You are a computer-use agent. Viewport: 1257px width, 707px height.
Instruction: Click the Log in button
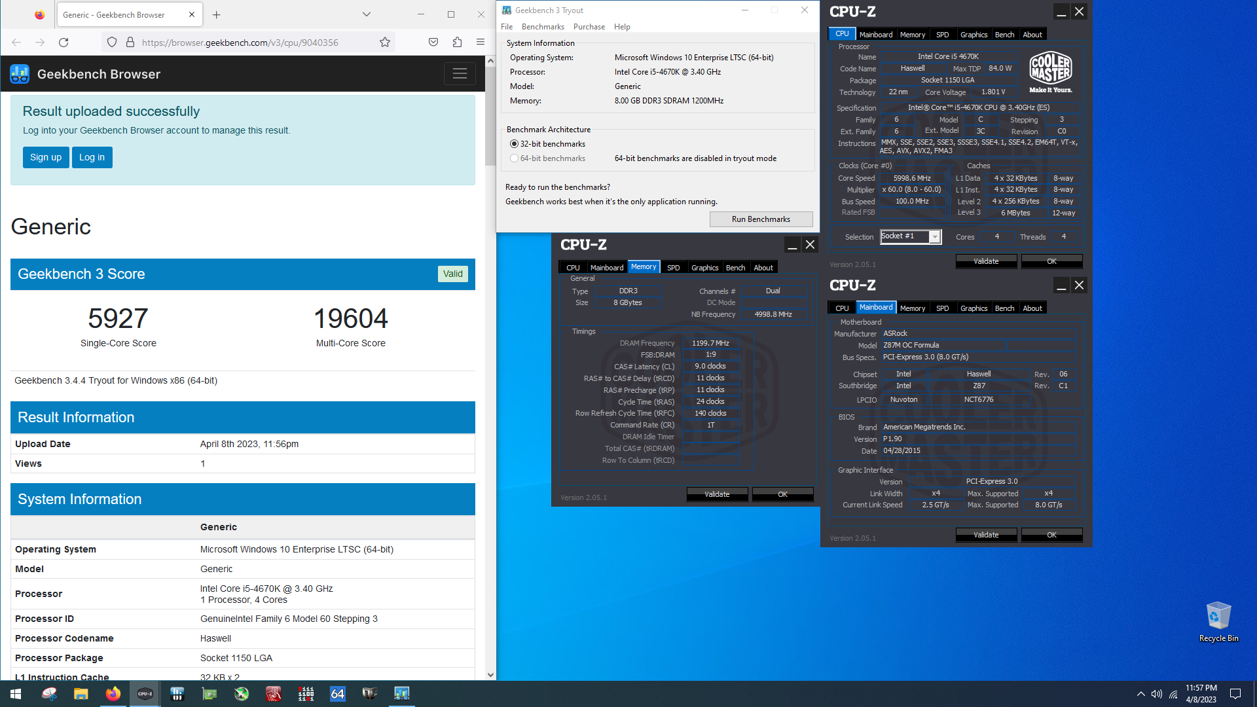click(x=92, y=157)
